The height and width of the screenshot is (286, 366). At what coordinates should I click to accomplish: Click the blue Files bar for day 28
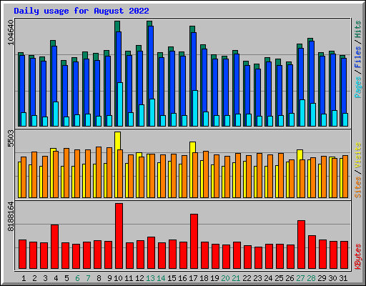click(312, 72)
